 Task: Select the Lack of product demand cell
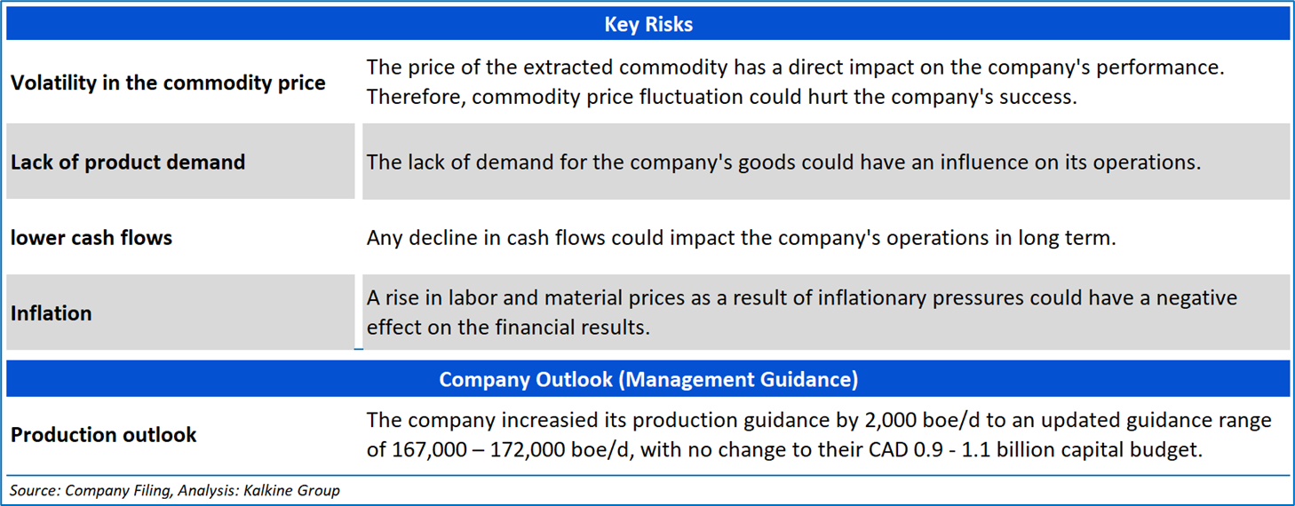coord(128,162)
